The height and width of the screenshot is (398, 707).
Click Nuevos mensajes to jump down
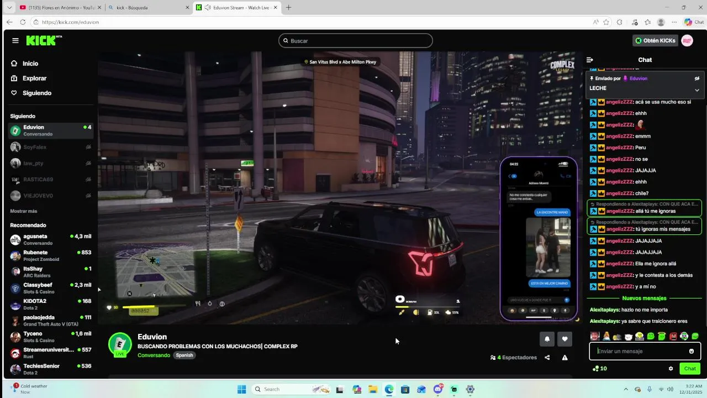coord(644,298)
